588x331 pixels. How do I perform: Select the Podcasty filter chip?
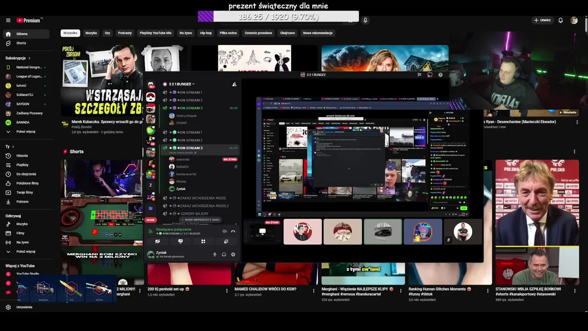125,33
